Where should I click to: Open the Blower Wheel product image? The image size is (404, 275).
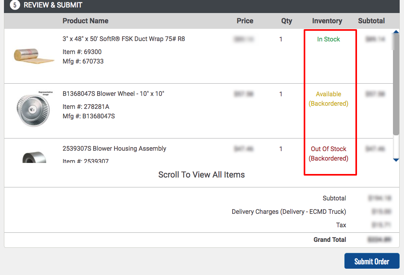coord(34,109)
